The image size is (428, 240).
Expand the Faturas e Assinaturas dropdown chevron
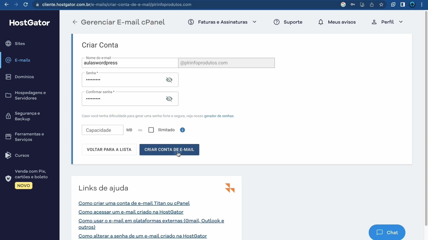(254, 22)
